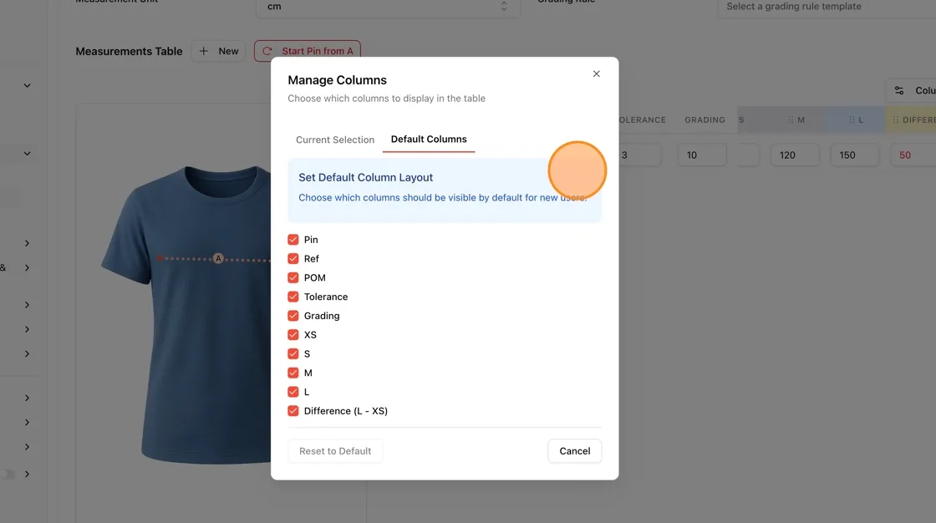The image size is (936, 523).
Task: Uncheck the Ref column checkbox
Action: coord(293,258)
